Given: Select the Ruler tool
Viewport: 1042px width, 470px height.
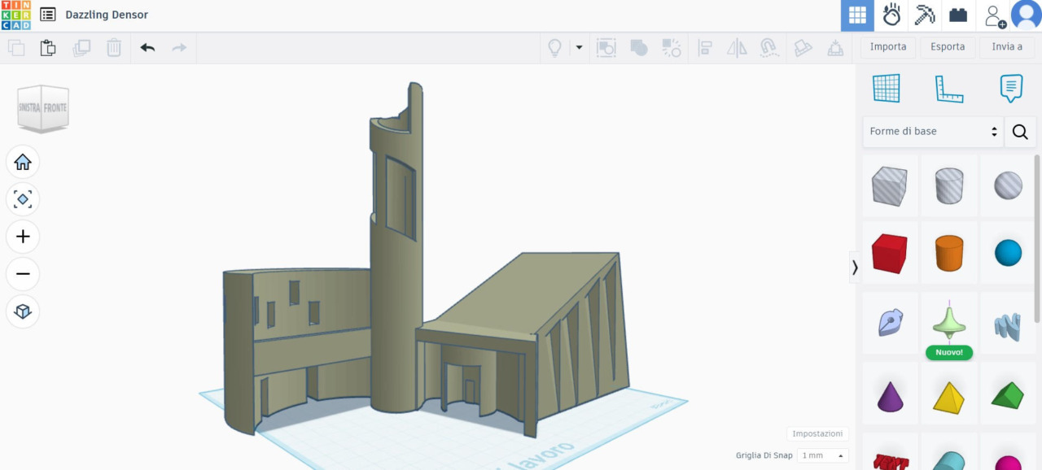Looking at the screenshot, I should (948, 88).
